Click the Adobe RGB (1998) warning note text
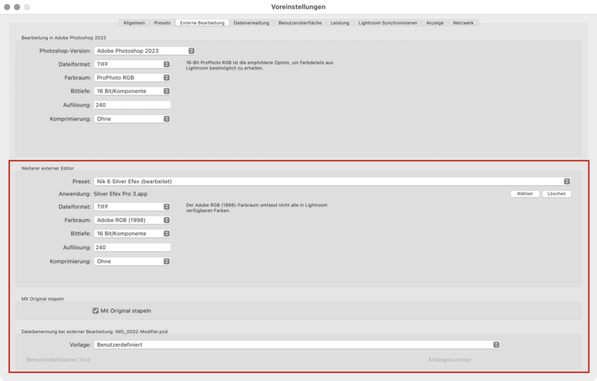This screenshot has height=381, width=597. click(257, 208)
